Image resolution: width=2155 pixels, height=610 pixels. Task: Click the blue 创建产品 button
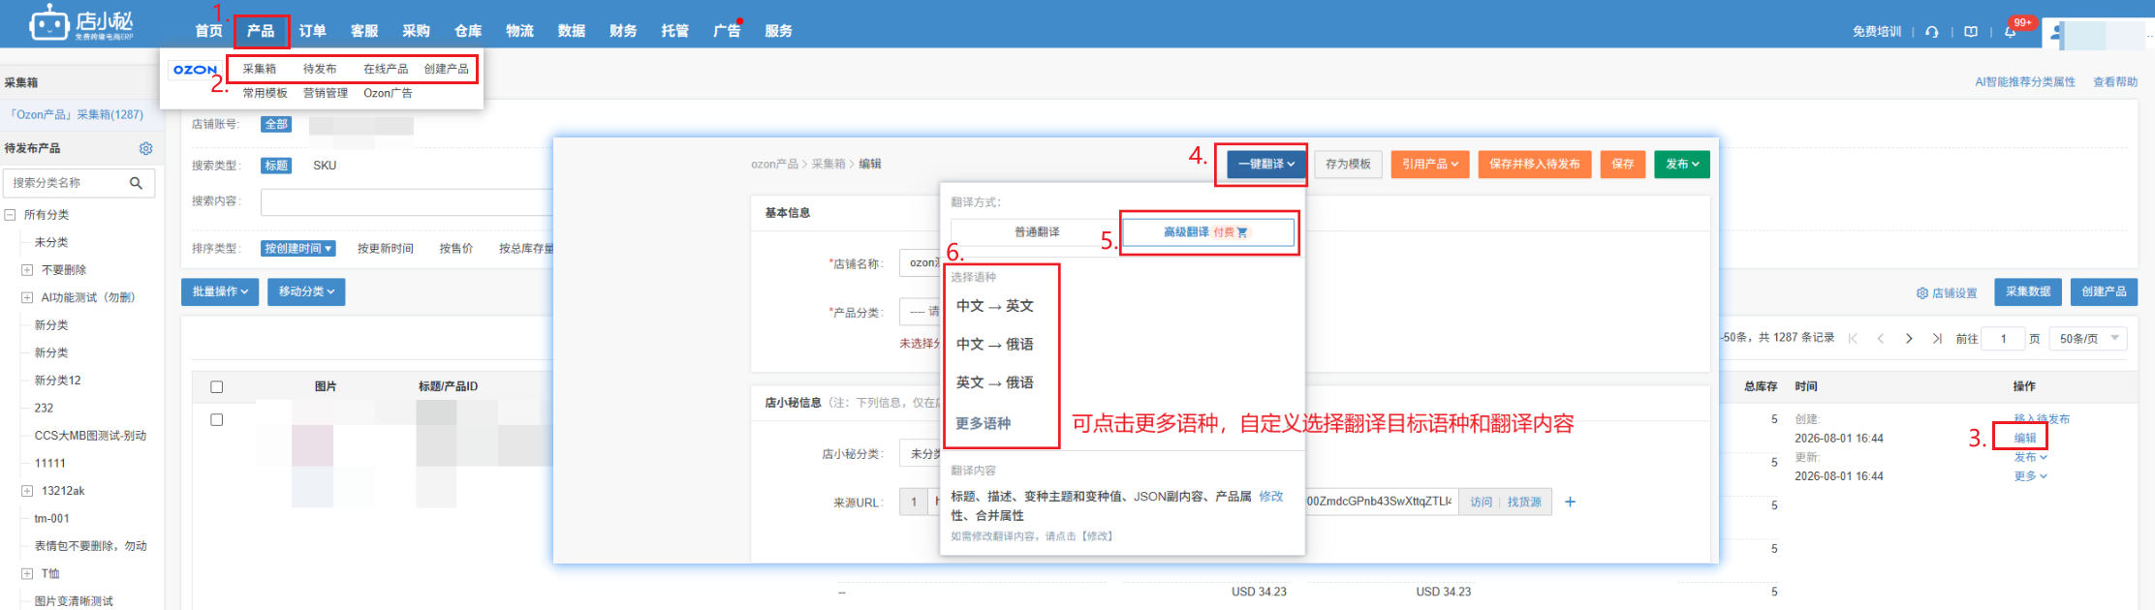2105,291
